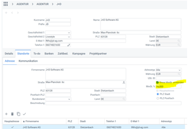Open the To-do tab
Viewport: 191px width, 129px height.
click(37, 54)
